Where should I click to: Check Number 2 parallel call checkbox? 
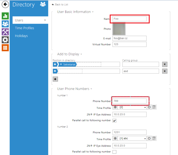tap(114, 152)
